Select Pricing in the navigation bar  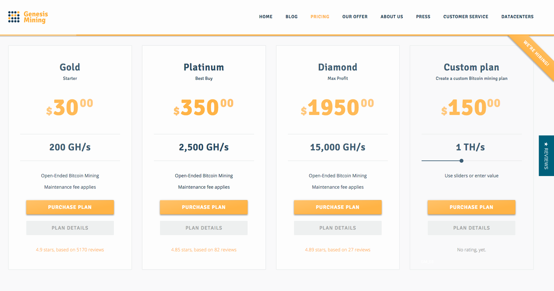[x=320, y=17]
